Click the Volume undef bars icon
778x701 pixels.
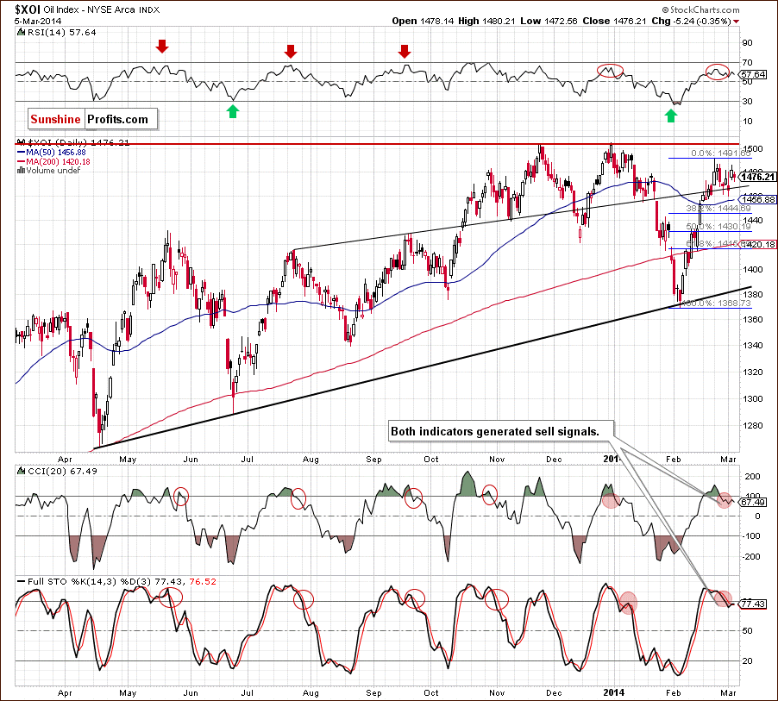click(21, 170)
